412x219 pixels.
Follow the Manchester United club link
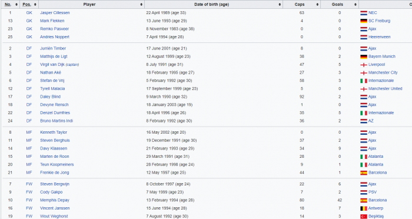pyautogui.click(x=385, y=88)
